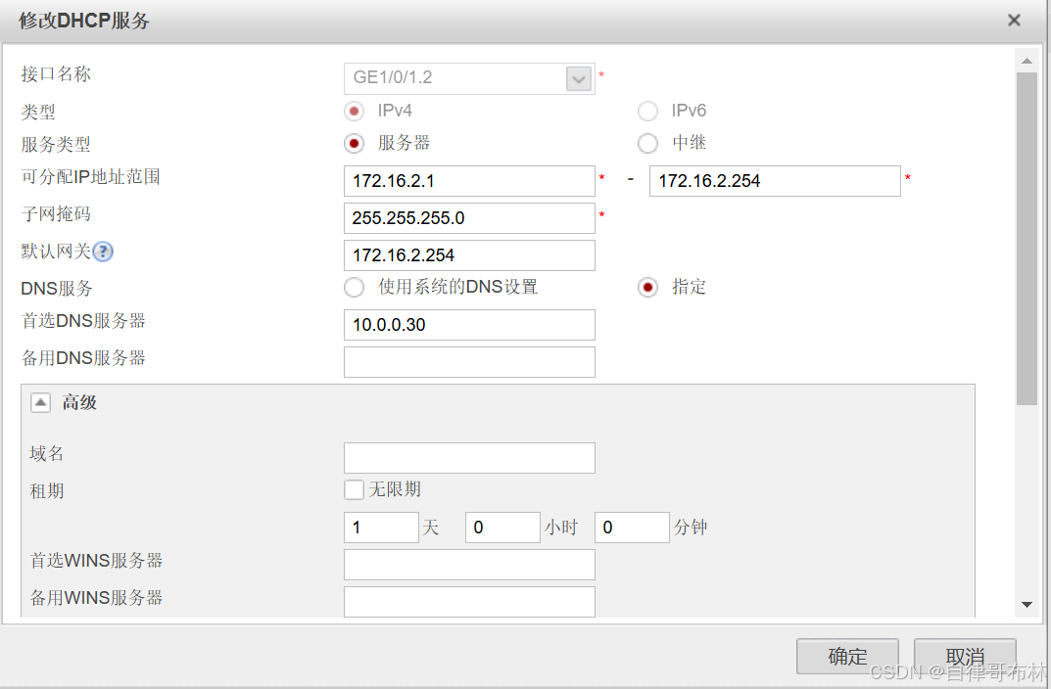The width and height of the screenshot is (1051, 689).
Task: Focus the 域名 input field
Action: pos(469,458)
